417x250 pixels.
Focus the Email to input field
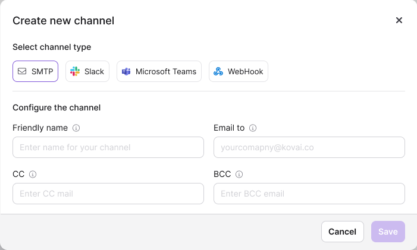309,147
